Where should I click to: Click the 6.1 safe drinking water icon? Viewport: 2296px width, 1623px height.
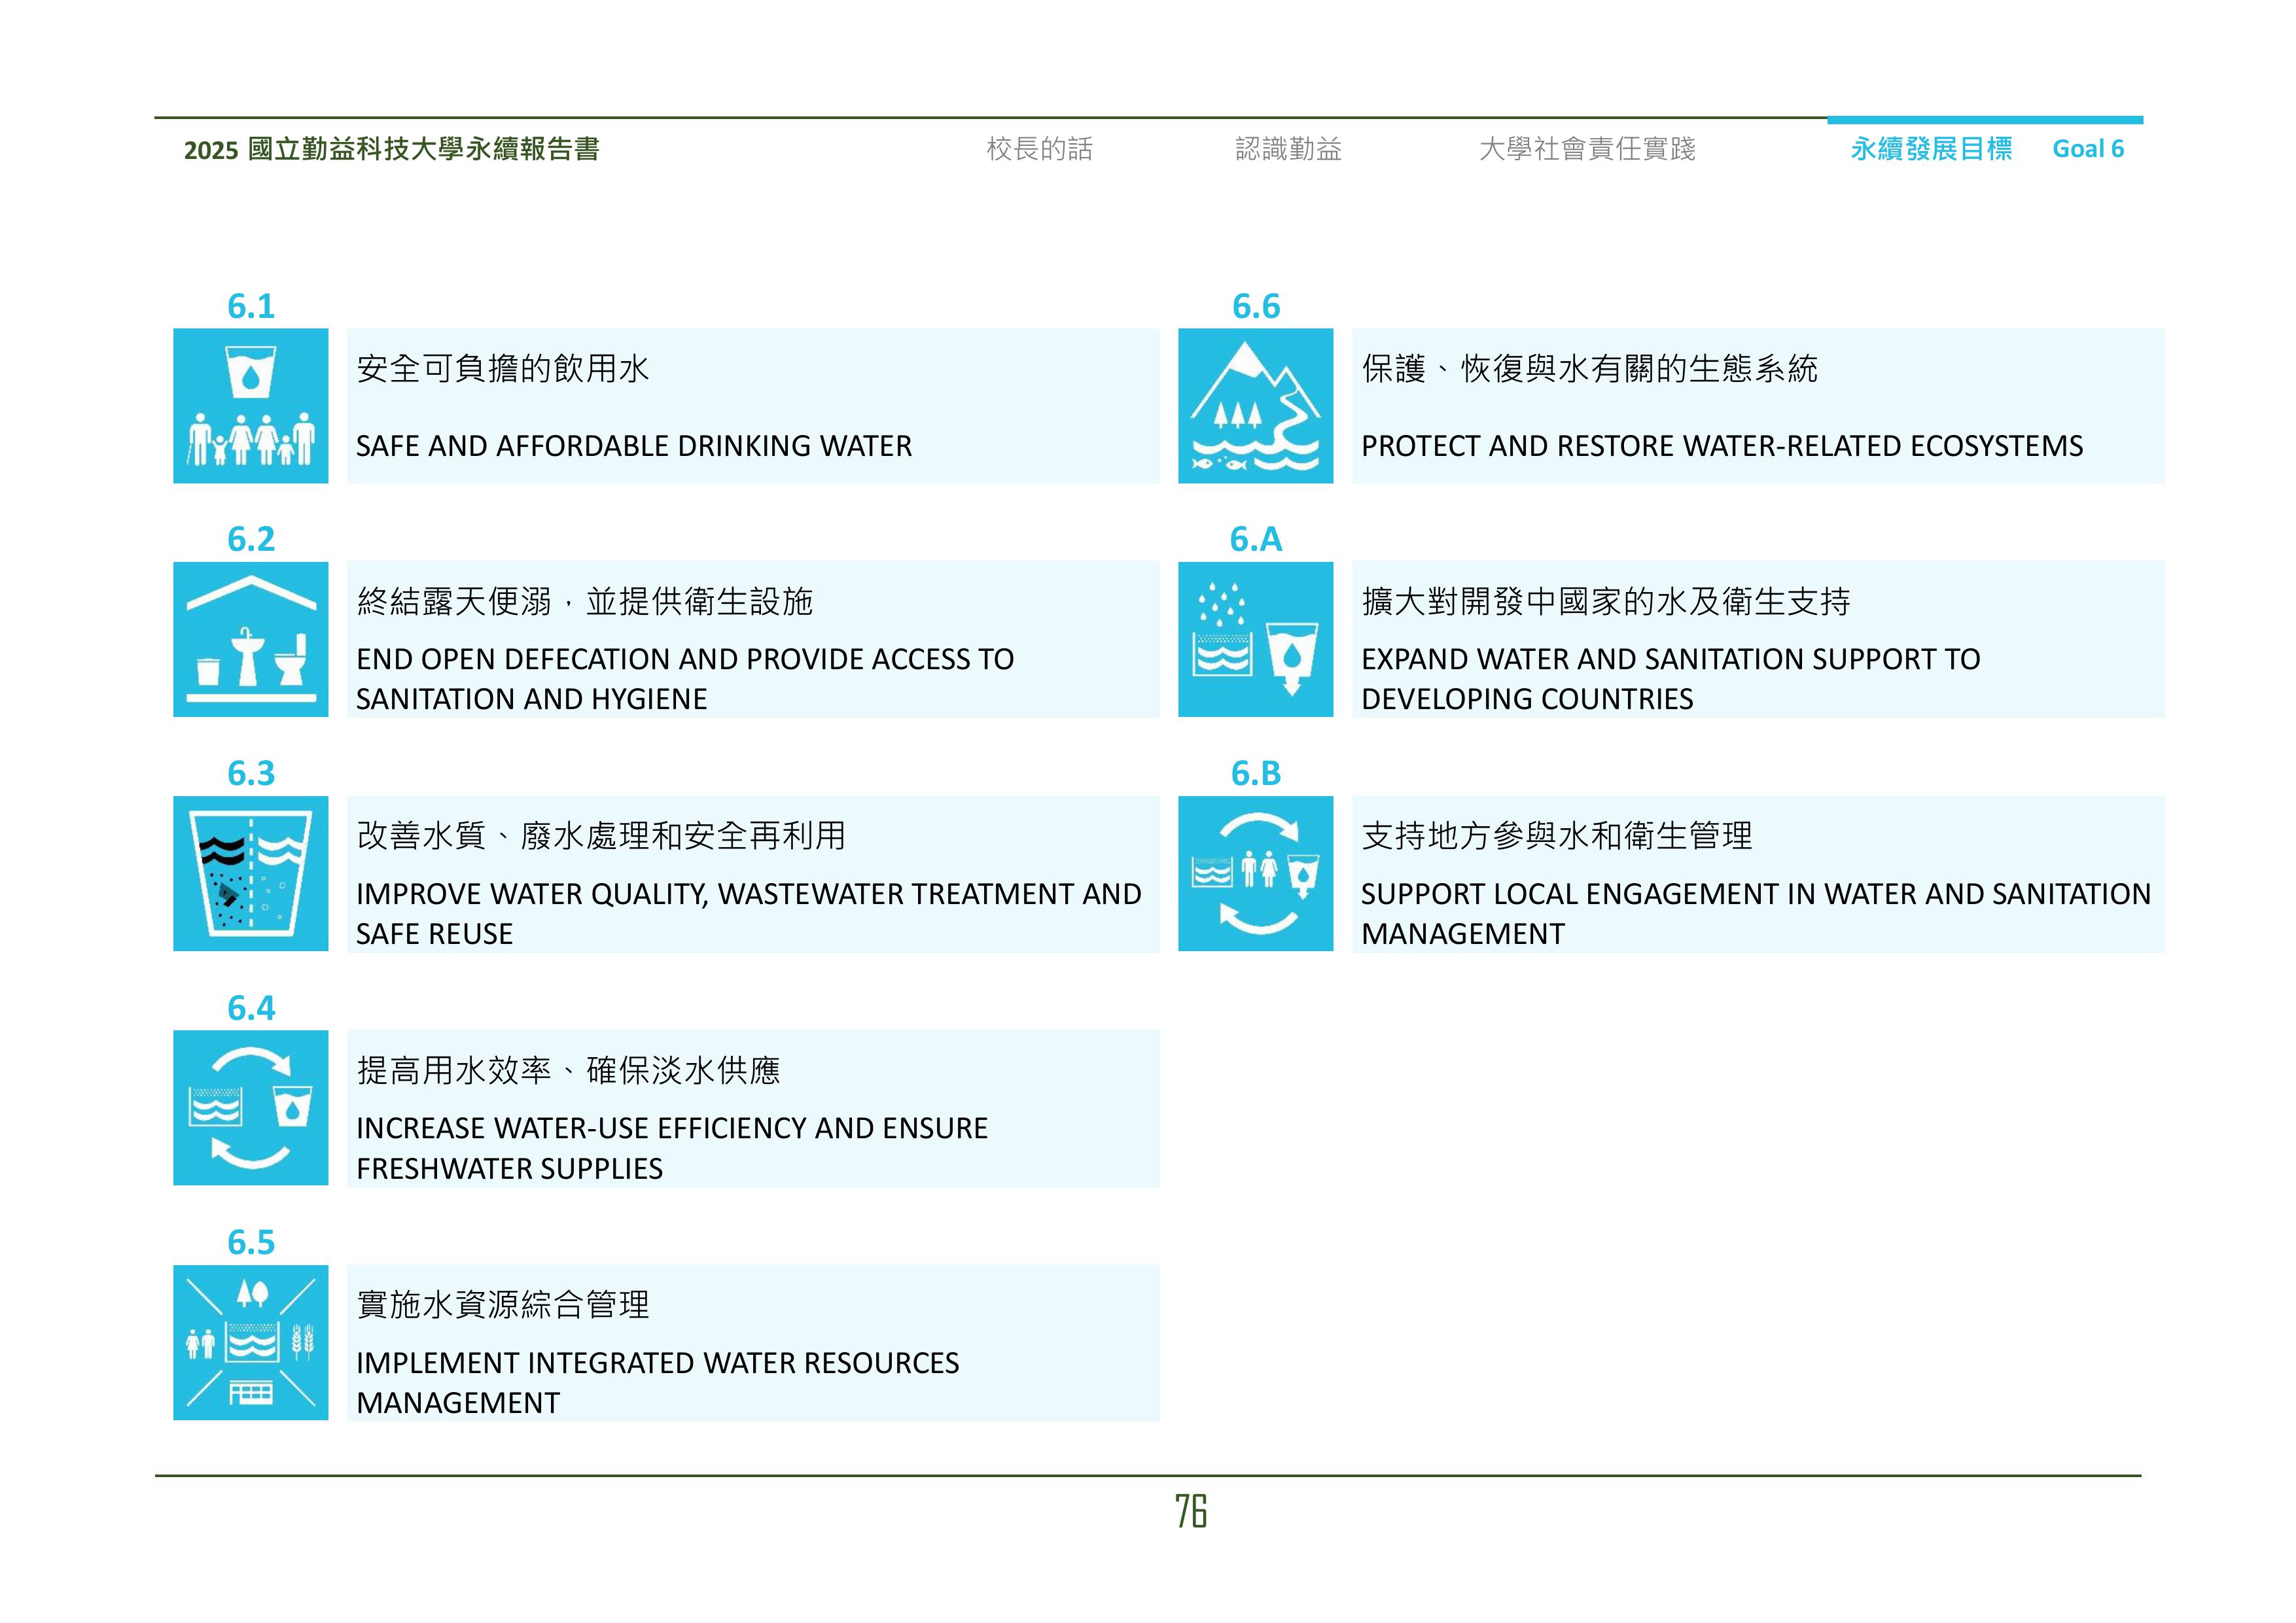tap(250, 406)
